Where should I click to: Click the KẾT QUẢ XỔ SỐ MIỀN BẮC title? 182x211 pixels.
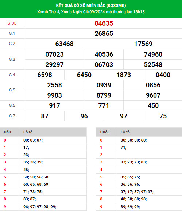coord(91,5)
